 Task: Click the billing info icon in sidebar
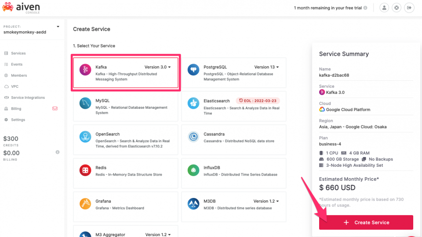[58, 152]
